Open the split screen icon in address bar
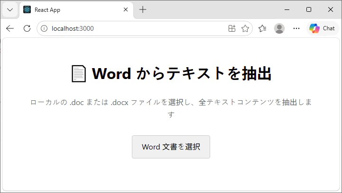 pyautogui.click(x=232, y=28)
